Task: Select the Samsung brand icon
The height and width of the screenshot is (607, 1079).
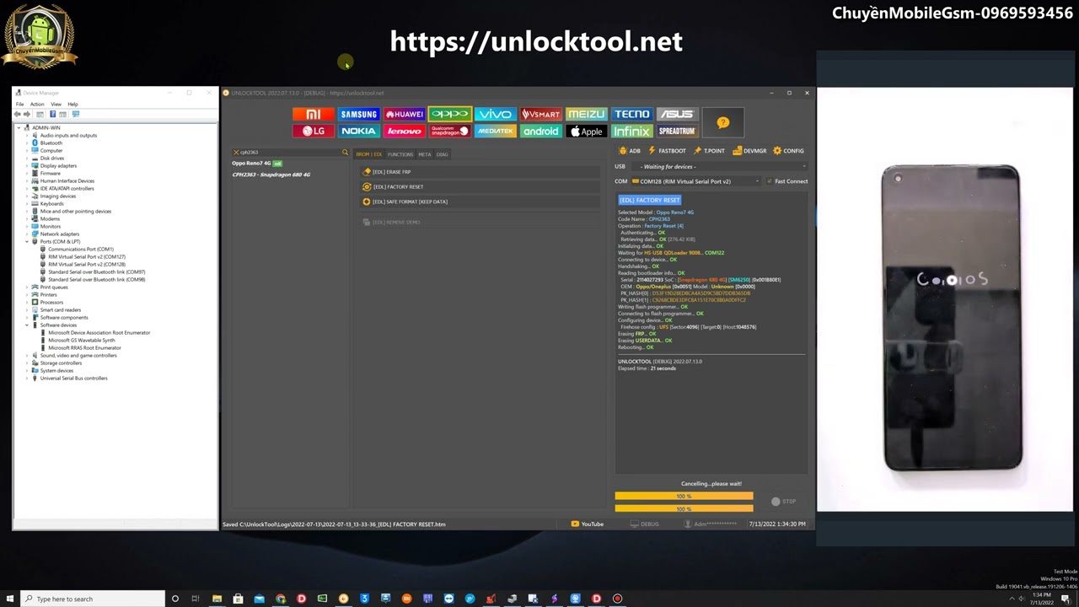Action: 359,114
